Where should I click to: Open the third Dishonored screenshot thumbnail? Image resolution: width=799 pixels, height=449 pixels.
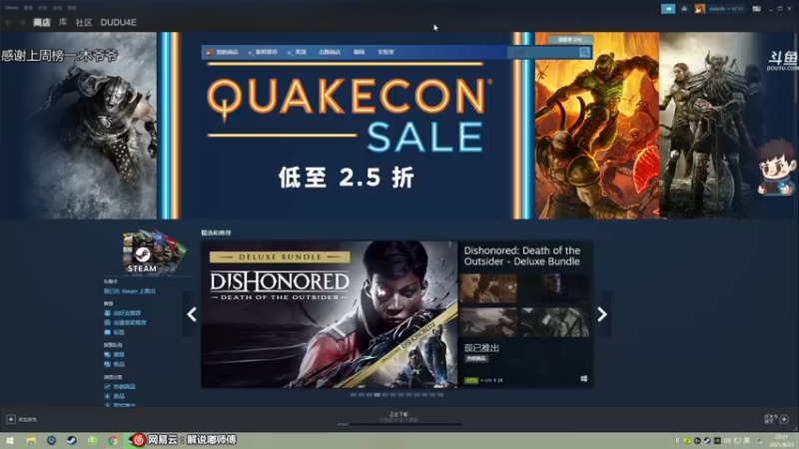[x=488, y=321]
